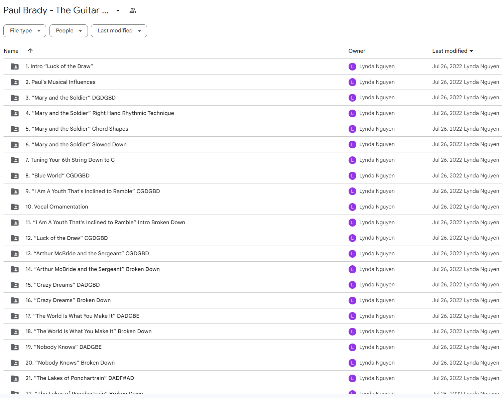Select "12. “Luck of the Draw” CGDGBD" name
The height and width of the screenshot is (398, 502).
[x=67, y=238]
